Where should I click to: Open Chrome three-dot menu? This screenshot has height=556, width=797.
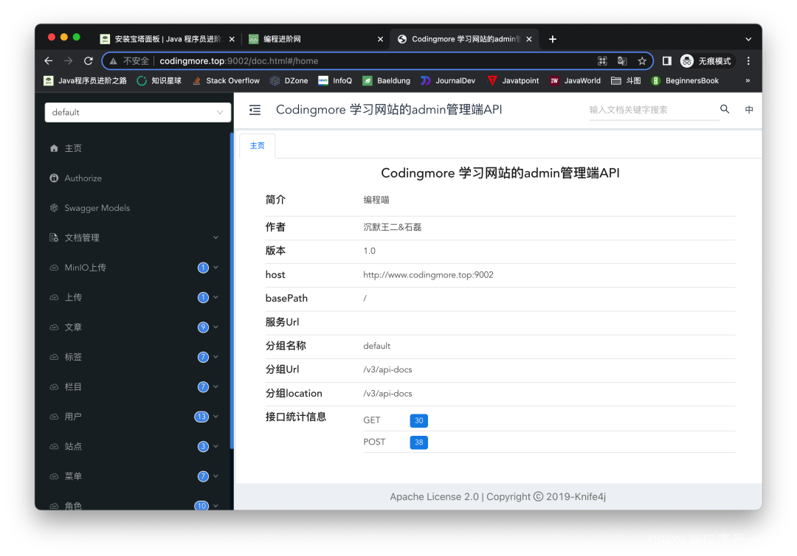click(x=748, y=61)
